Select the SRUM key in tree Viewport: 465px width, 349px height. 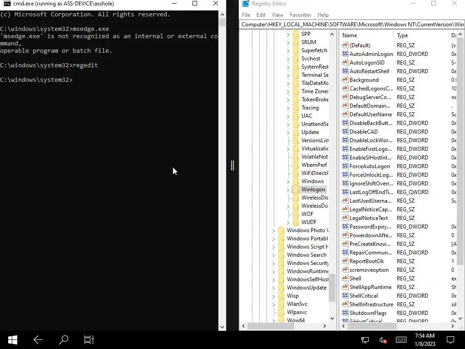(x=308, y=42)
